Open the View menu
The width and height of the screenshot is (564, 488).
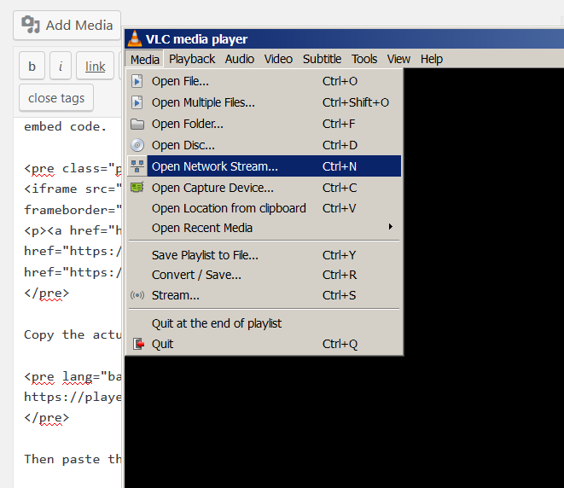(x=398, y=59)
